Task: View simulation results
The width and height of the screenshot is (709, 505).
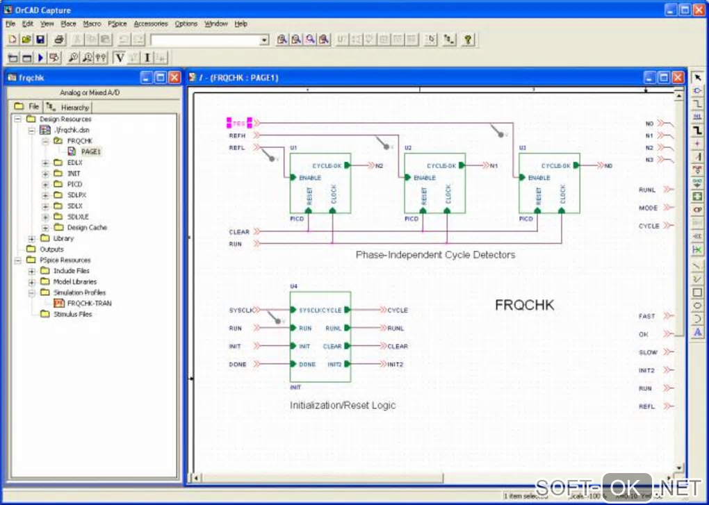Action: pos(55,58)
